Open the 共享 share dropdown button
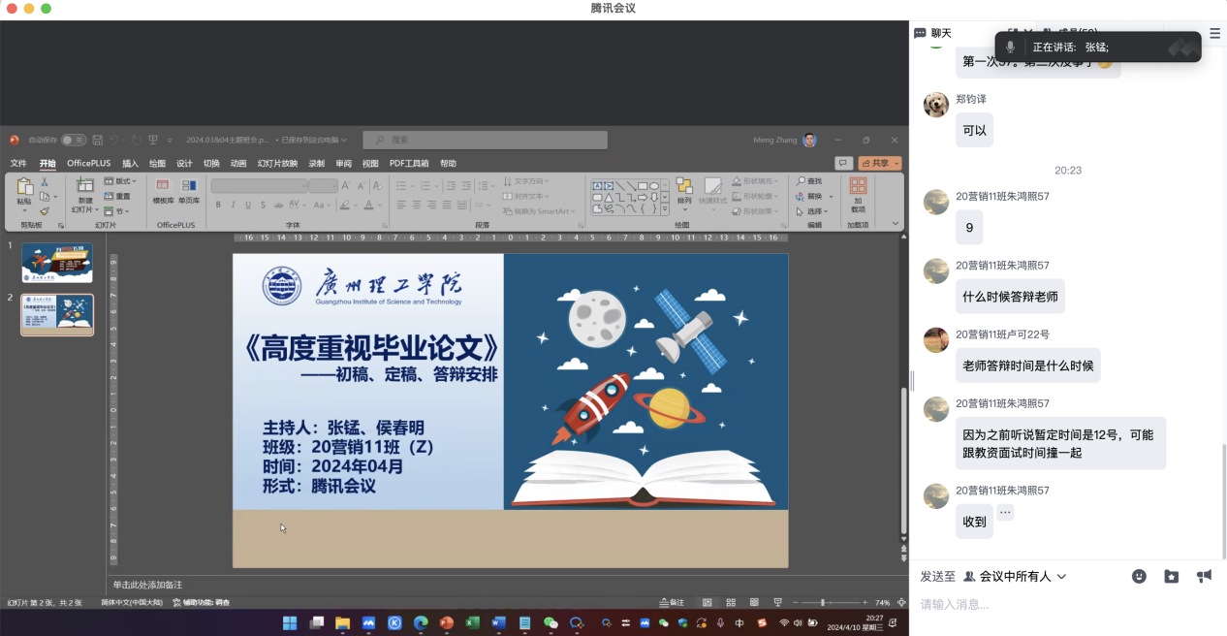This screenshot has height=636, width=1227. click(x=880, y=163)
